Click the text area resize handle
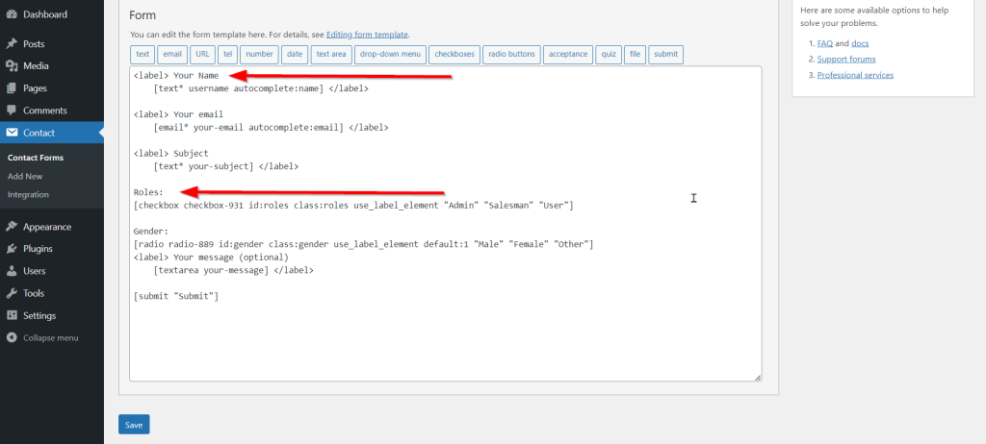Image resolution: width=986 pixels, height=444 pixels. coord(757,377)
